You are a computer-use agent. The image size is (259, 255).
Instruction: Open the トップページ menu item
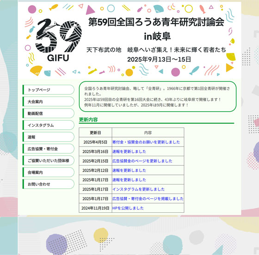tap(49, 90)
